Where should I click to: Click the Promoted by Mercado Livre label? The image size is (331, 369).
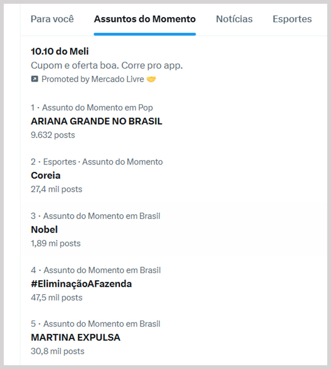tap(93, 79)
